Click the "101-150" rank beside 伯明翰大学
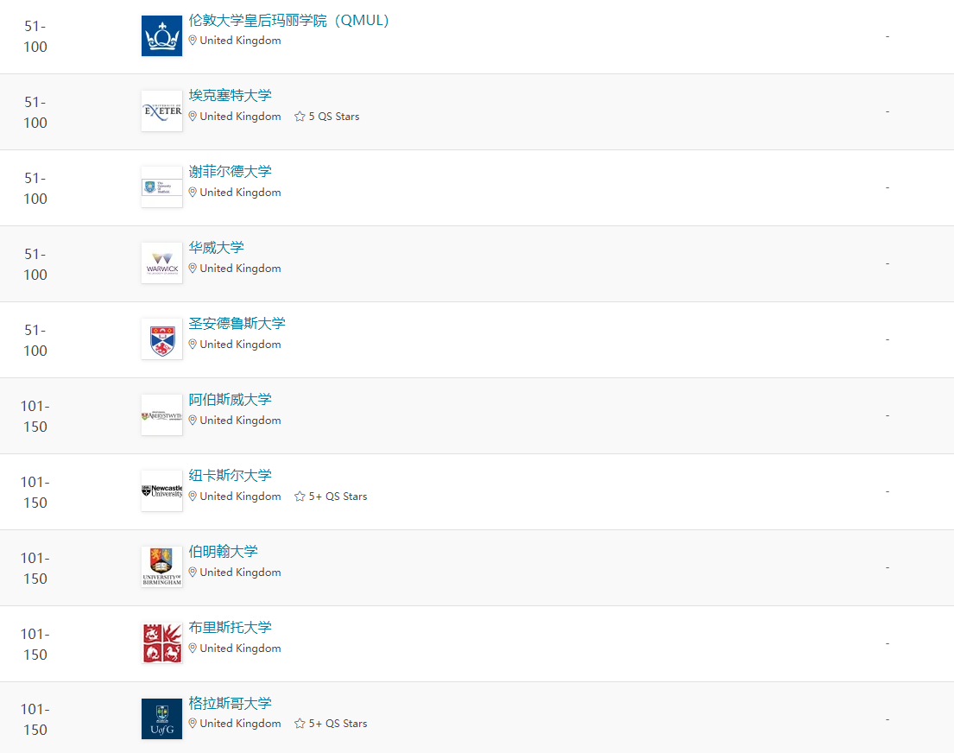The image size is (954, 753). (x=35, y=568)
